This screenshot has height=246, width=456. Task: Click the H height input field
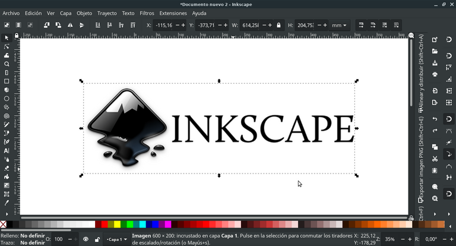click(305, 26)
